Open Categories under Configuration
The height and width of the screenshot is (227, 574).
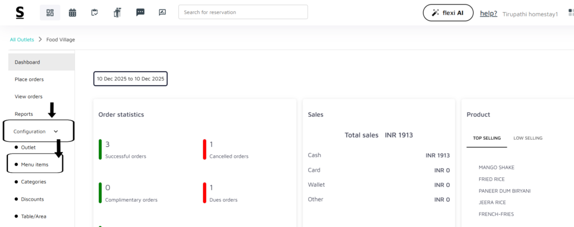click(x=34, y=182)
